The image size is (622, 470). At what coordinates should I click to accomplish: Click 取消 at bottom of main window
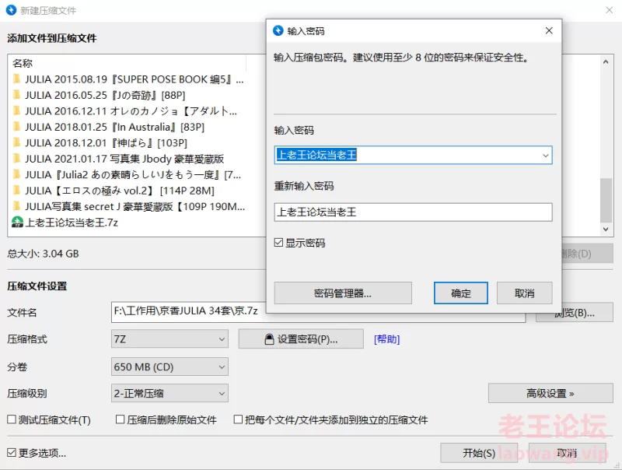pyautogui.click(x=568, y=453)
